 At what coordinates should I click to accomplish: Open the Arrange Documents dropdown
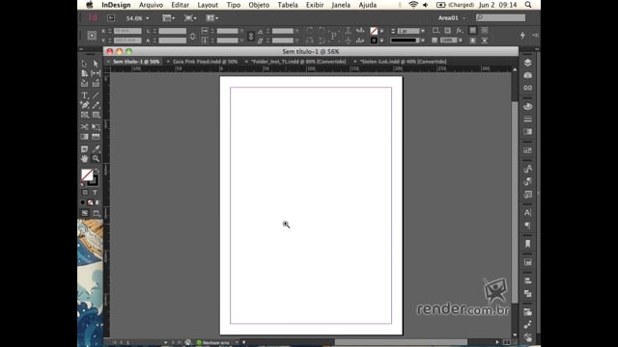(212, 18)
